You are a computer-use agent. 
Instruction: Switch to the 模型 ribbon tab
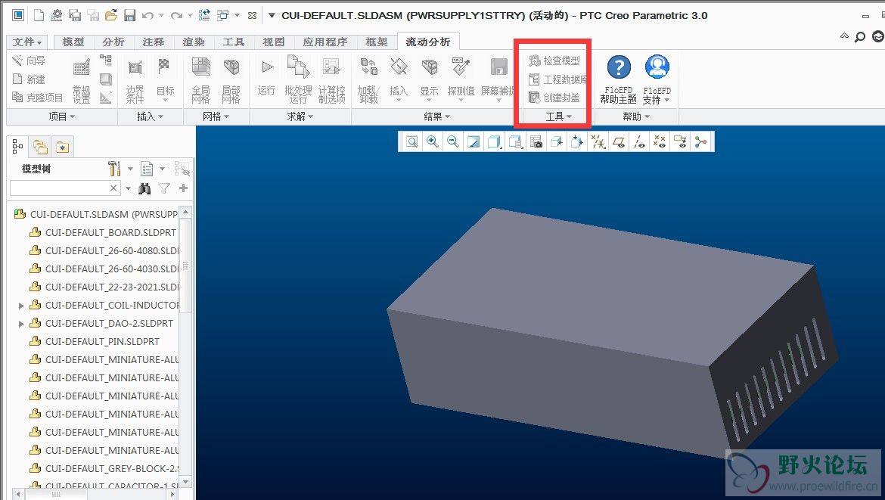click(x=73, y=42)
